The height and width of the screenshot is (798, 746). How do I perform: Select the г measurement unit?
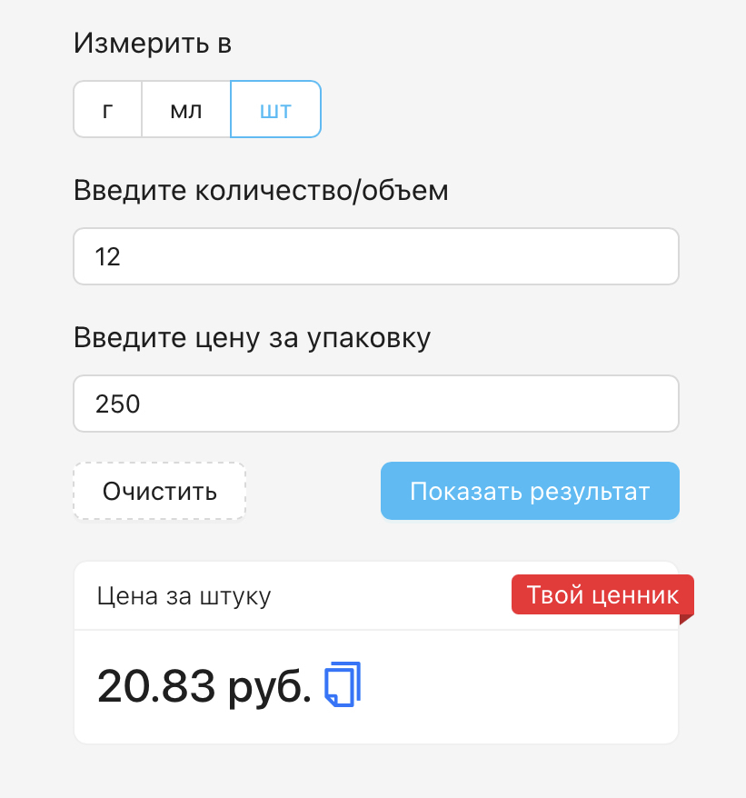107,110
